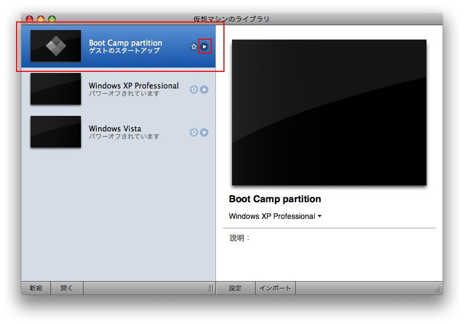The height and width of the screenshot is (324, 464).
Task: Click the split-pane divider grip handle
Action: [x=211, y=288]
